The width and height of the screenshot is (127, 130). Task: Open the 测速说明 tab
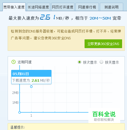111,7
